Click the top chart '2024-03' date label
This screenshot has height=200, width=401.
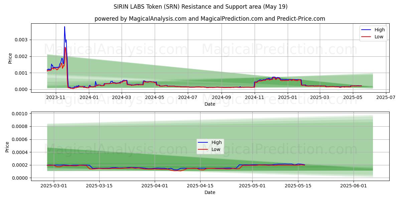point(122,98)
